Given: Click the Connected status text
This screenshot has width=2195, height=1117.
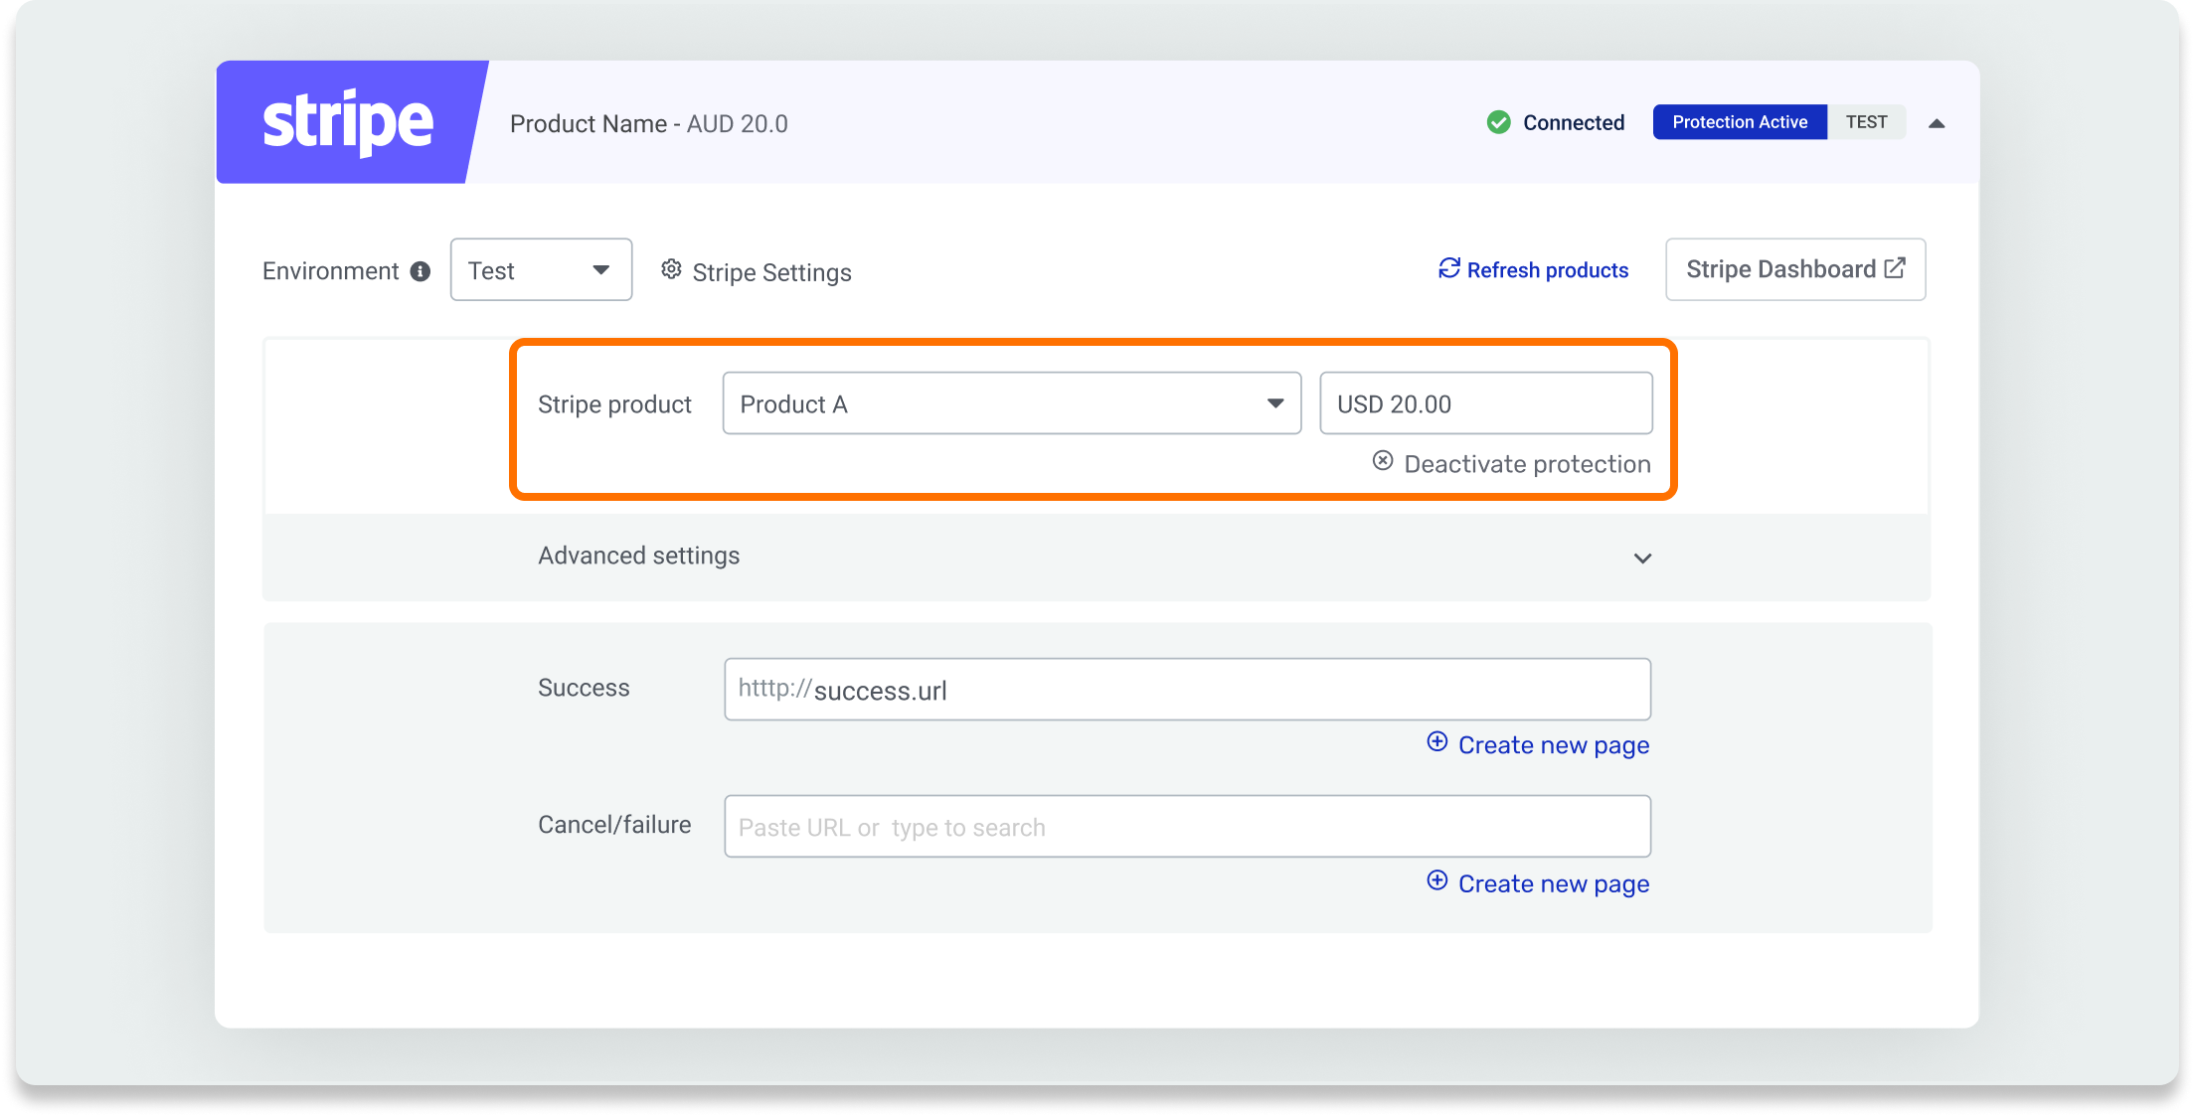Looking at the screenshot, I should (1574, 123).
